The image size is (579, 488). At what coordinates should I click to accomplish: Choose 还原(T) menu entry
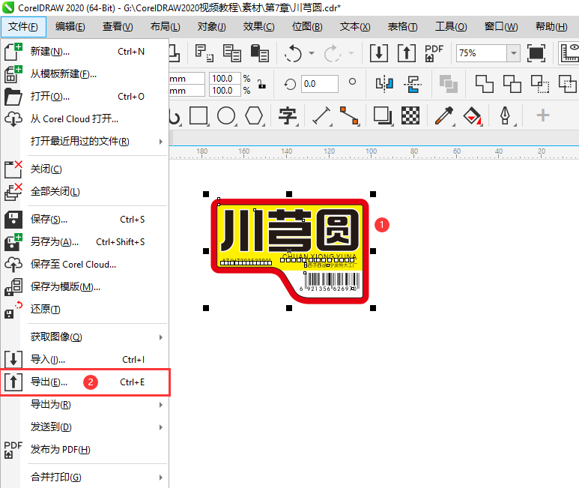85,309
